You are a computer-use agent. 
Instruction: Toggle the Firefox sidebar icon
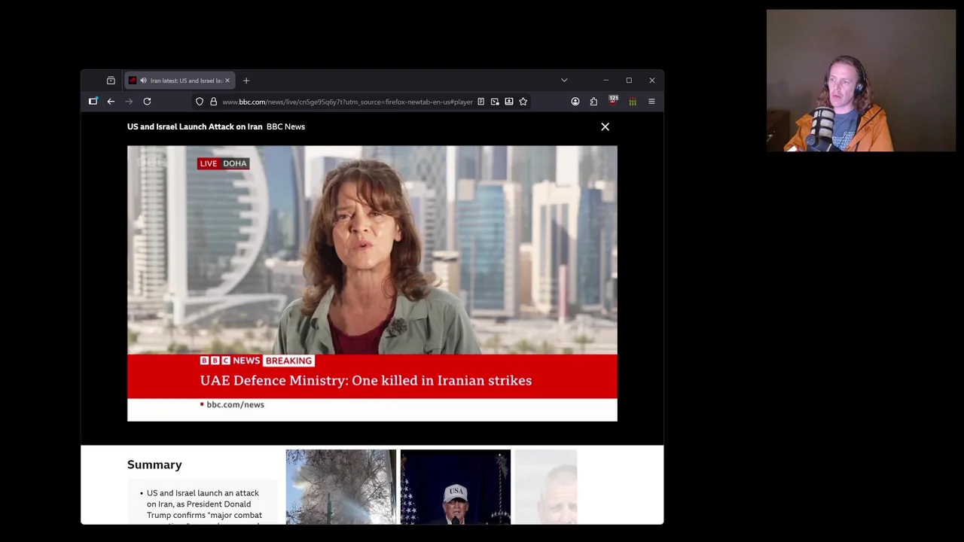click(93, 102)
